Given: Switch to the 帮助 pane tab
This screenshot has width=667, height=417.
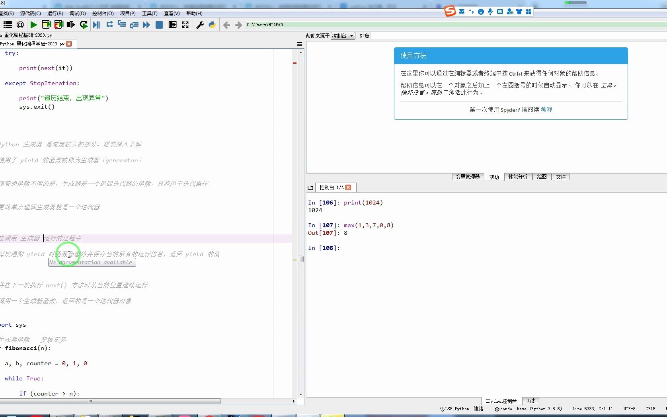Looking at the screenshot, I should click(x=494, y=177).
